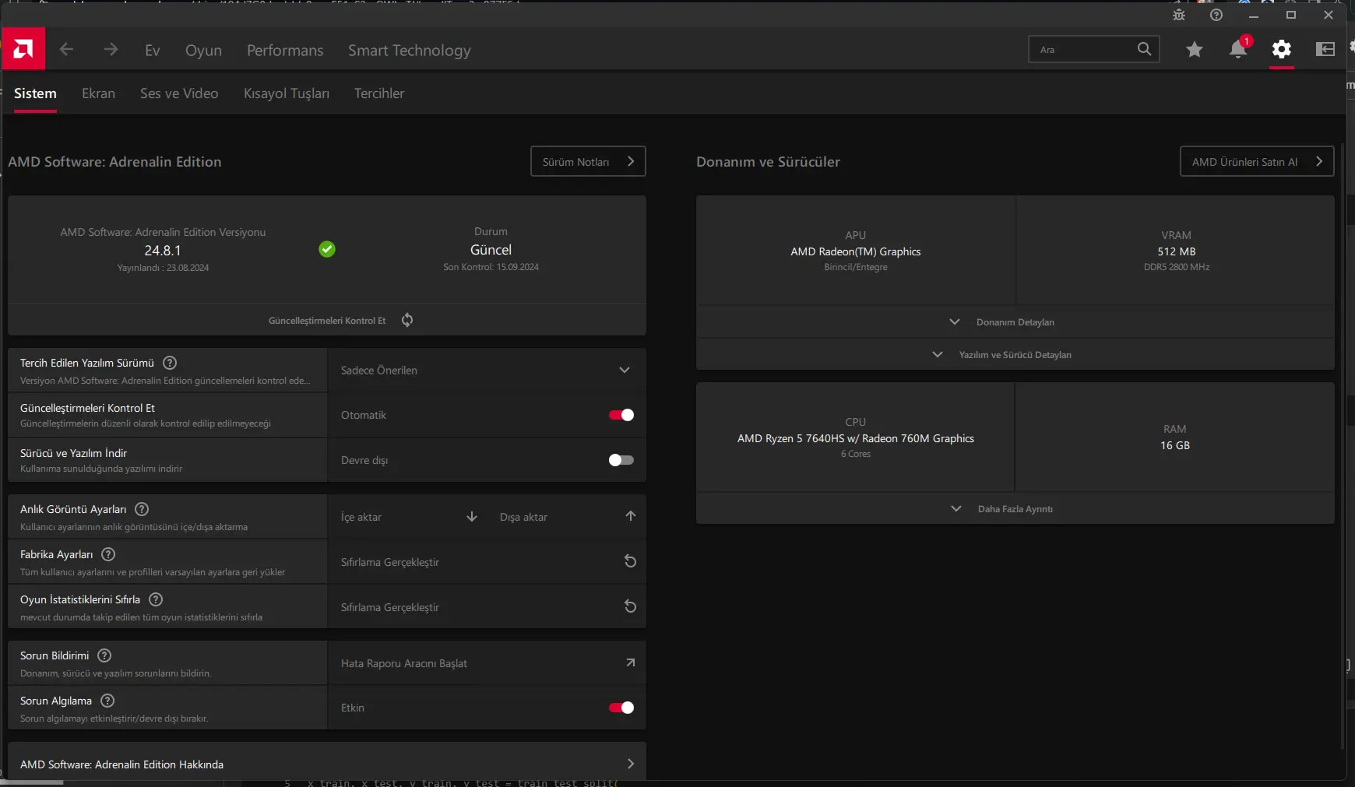Toggle Otomatik update check switch

pyautogui.click(x=621, y=415)
